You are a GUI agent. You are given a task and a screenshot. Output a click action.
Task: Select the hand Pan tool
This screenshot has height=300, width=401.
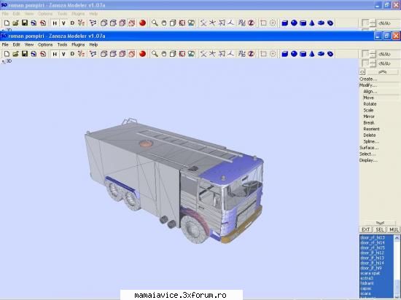click(164, 54)
